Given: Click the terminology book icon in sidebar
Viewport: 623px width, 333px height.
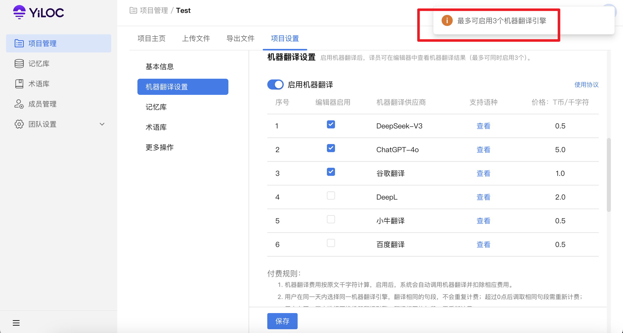Looking at the screenshot, I should click(19, 84).
